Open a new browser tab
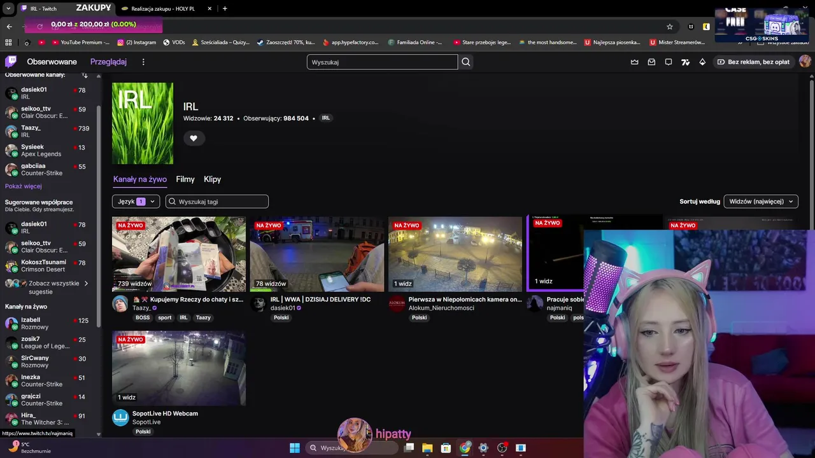815x458 pixels. pyautogui.click(x=225, y=8)
